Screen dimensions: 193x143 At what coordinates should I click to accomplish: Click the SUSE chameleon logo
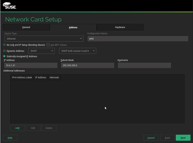pyautogui.click(x=10, y=6)
